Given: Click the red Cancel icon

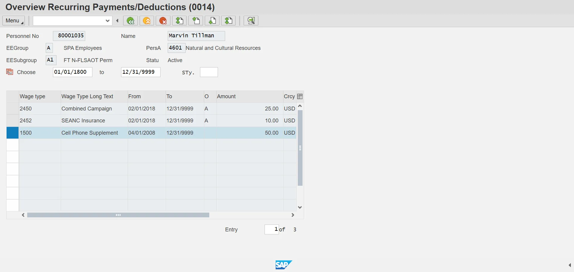Looking at the screenshot, I should (x=163, y=21).
